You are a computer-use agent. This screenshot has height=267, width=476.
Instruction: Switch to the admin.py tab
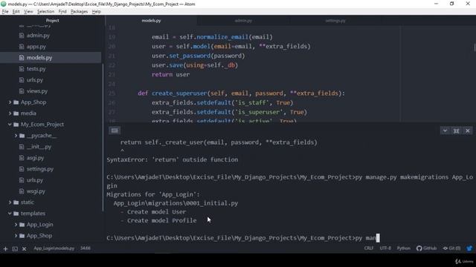coord(243,21)
